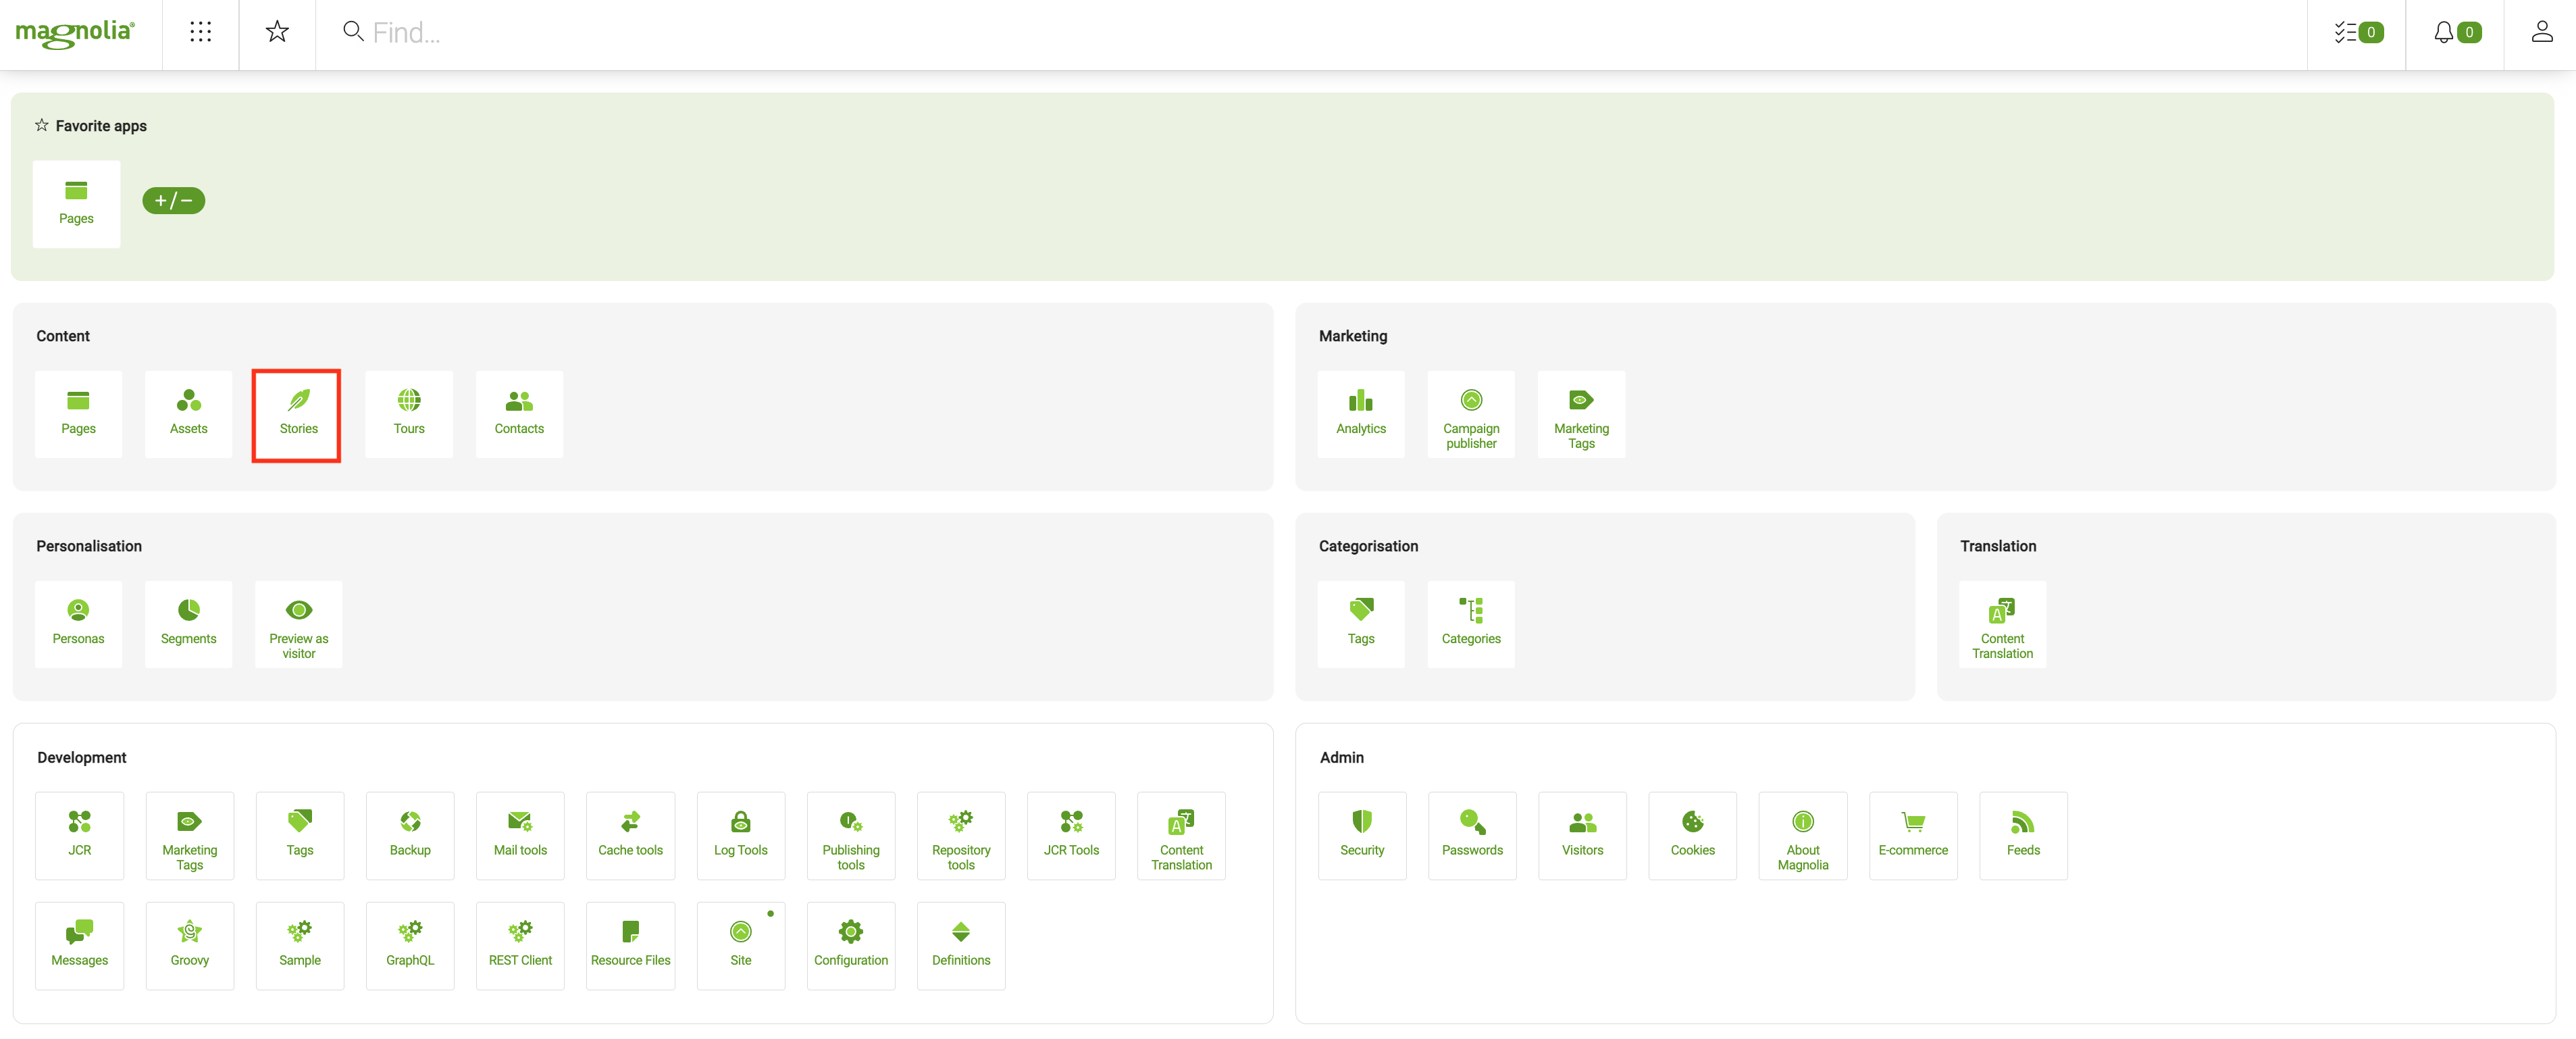Open the JCR Tools app
The height and width of the screenshot is (1039, 2576).
(1071, 836)
